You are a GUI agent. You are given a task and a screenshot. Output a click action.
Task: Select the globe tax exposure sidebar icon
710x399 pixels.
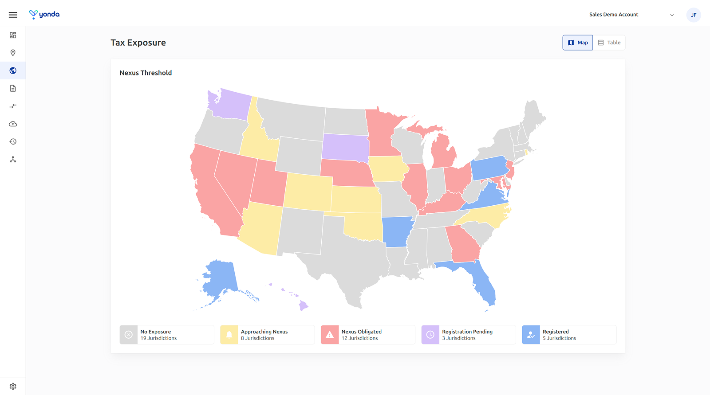click(x=13, y=70)
